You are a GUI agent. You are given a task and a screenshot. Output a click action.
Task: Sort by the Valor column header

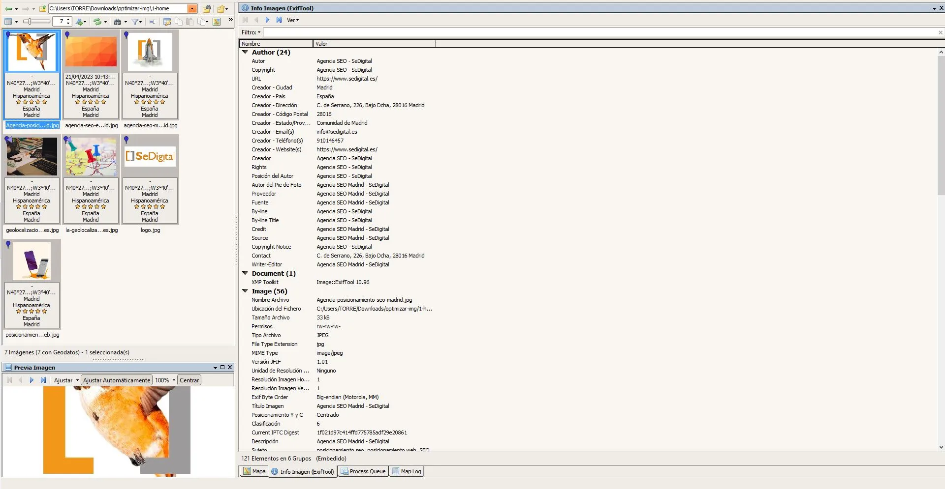[x=374, y=44]
